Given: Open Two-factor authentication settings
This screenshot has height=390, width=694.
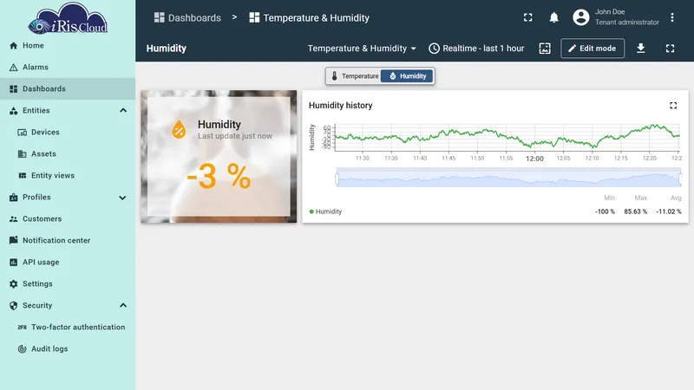Looking at the screenshot, I should [x=68, y=328].
